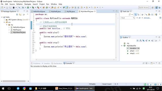Open the Refactor menu

point(19,4)
